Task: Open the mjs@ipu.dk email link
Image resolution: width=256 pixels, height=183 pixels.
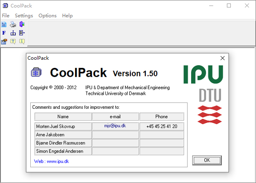Action: click(x=115, y=126)
